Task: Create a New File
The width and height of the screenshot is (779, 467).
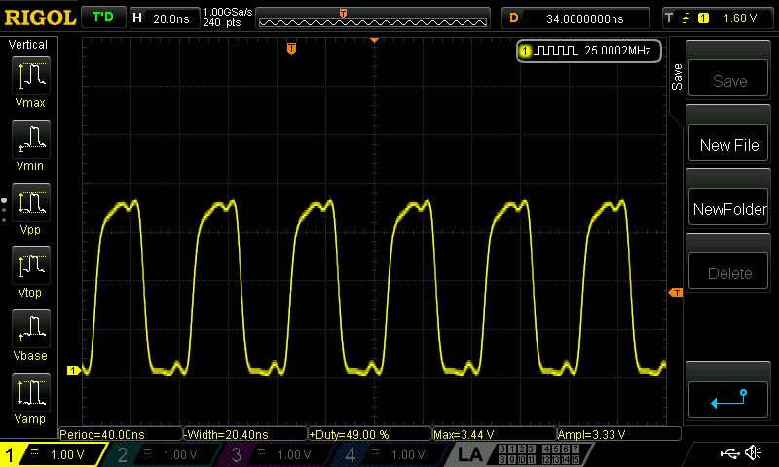Action: click(x=729, y=145)
